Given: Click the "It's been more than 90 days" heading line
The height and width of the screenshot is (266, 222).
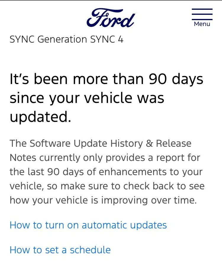Looking at the screenshot, I should tap(107, 79).
